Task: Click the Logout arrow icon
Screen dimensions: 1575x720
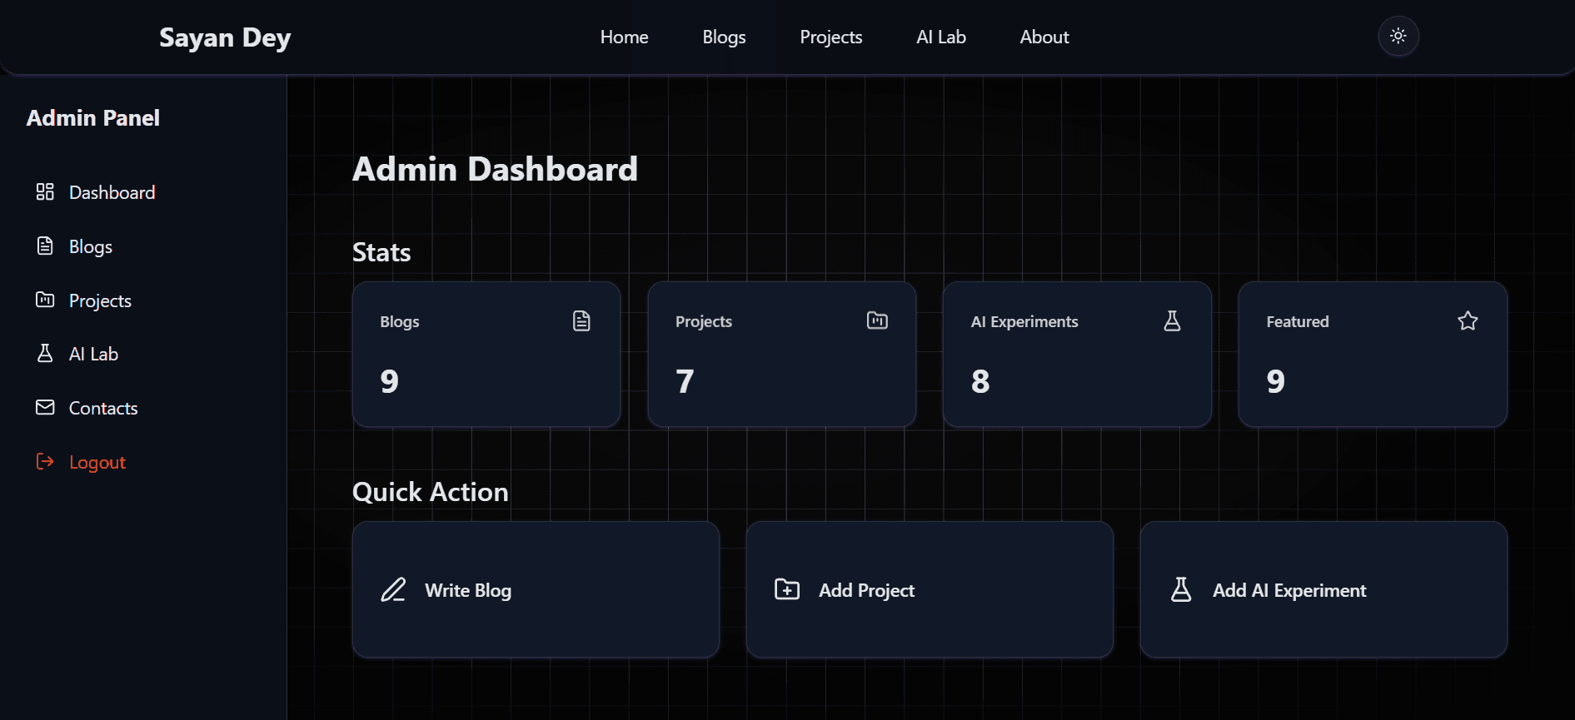Action: click(x=45, y=462)
